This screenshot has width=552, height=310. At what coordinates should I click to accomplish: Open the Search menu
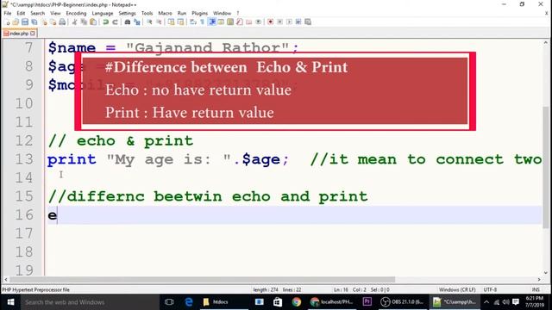(37, 14)
